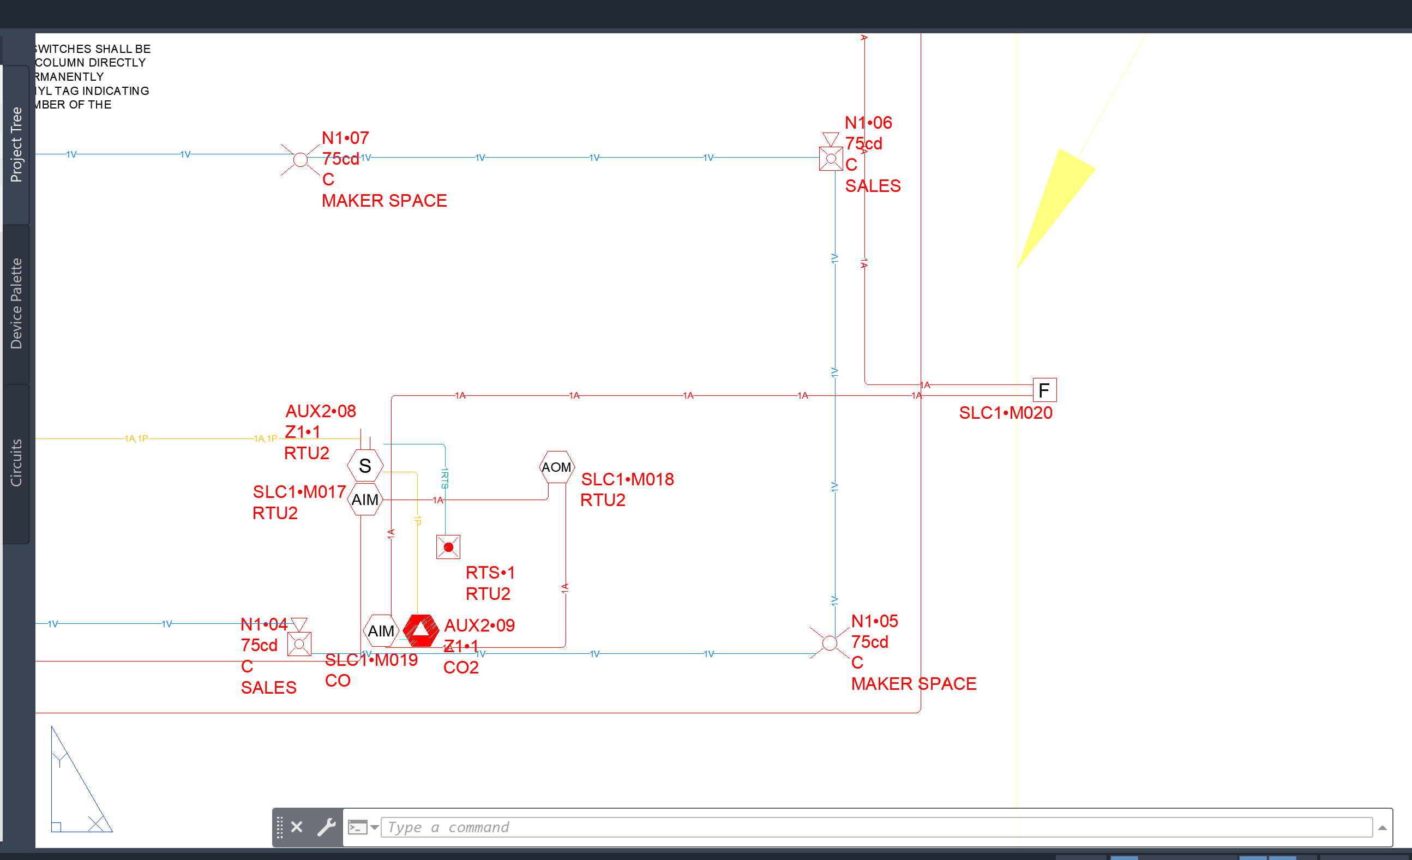Viewport: 1412px width, 860px height.
Task: Select the AIM symbol above SLC1·M019
Action: [x=382, y=630]
